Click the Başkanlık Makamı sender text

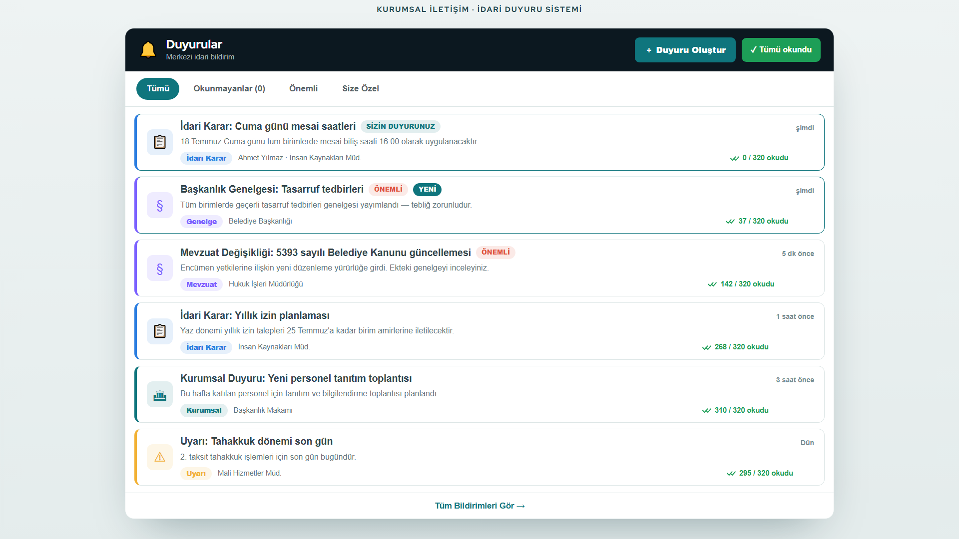pyautogui.click(x=263, y=410)
